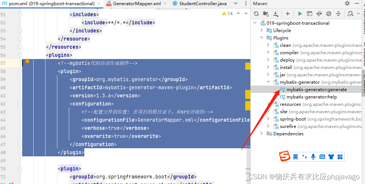Viewport: 365px width, 184px height.
Task: Go to next highlighted problem arrow
Action: [246, 13]
